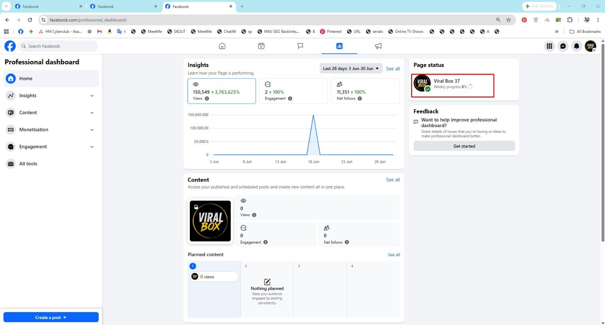Viewport: 605px width, 325px height.
Task: Click See all for Planned content
Action: pyautogui.click(x=394, y=255)
